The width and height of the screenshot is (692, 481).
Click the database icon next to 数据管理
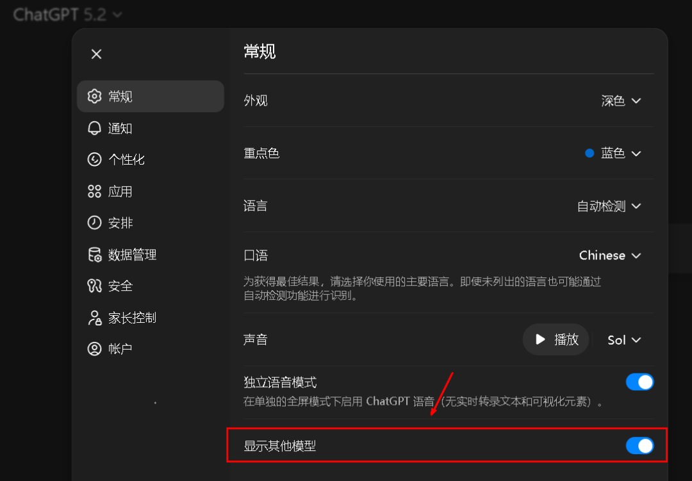pos(94,255)
